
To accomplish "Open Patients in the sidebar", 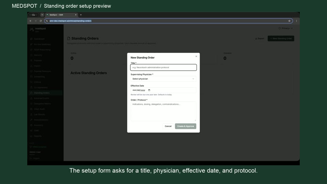I will point(38,61).
